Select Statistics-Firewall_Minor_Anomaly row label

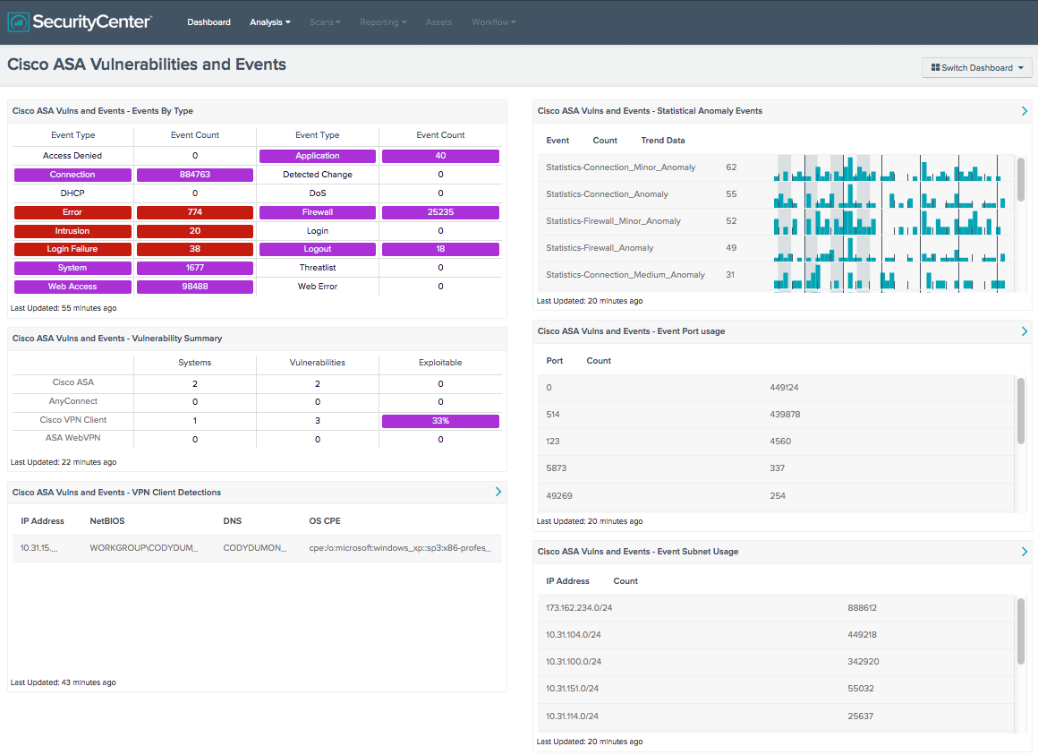(x=613, y=221)
